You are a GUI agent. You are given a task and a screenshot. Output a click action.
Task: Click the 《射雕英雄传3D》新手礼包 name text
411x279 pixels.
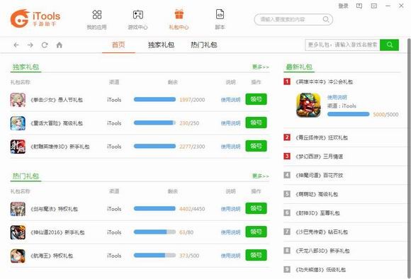[60, 147]
